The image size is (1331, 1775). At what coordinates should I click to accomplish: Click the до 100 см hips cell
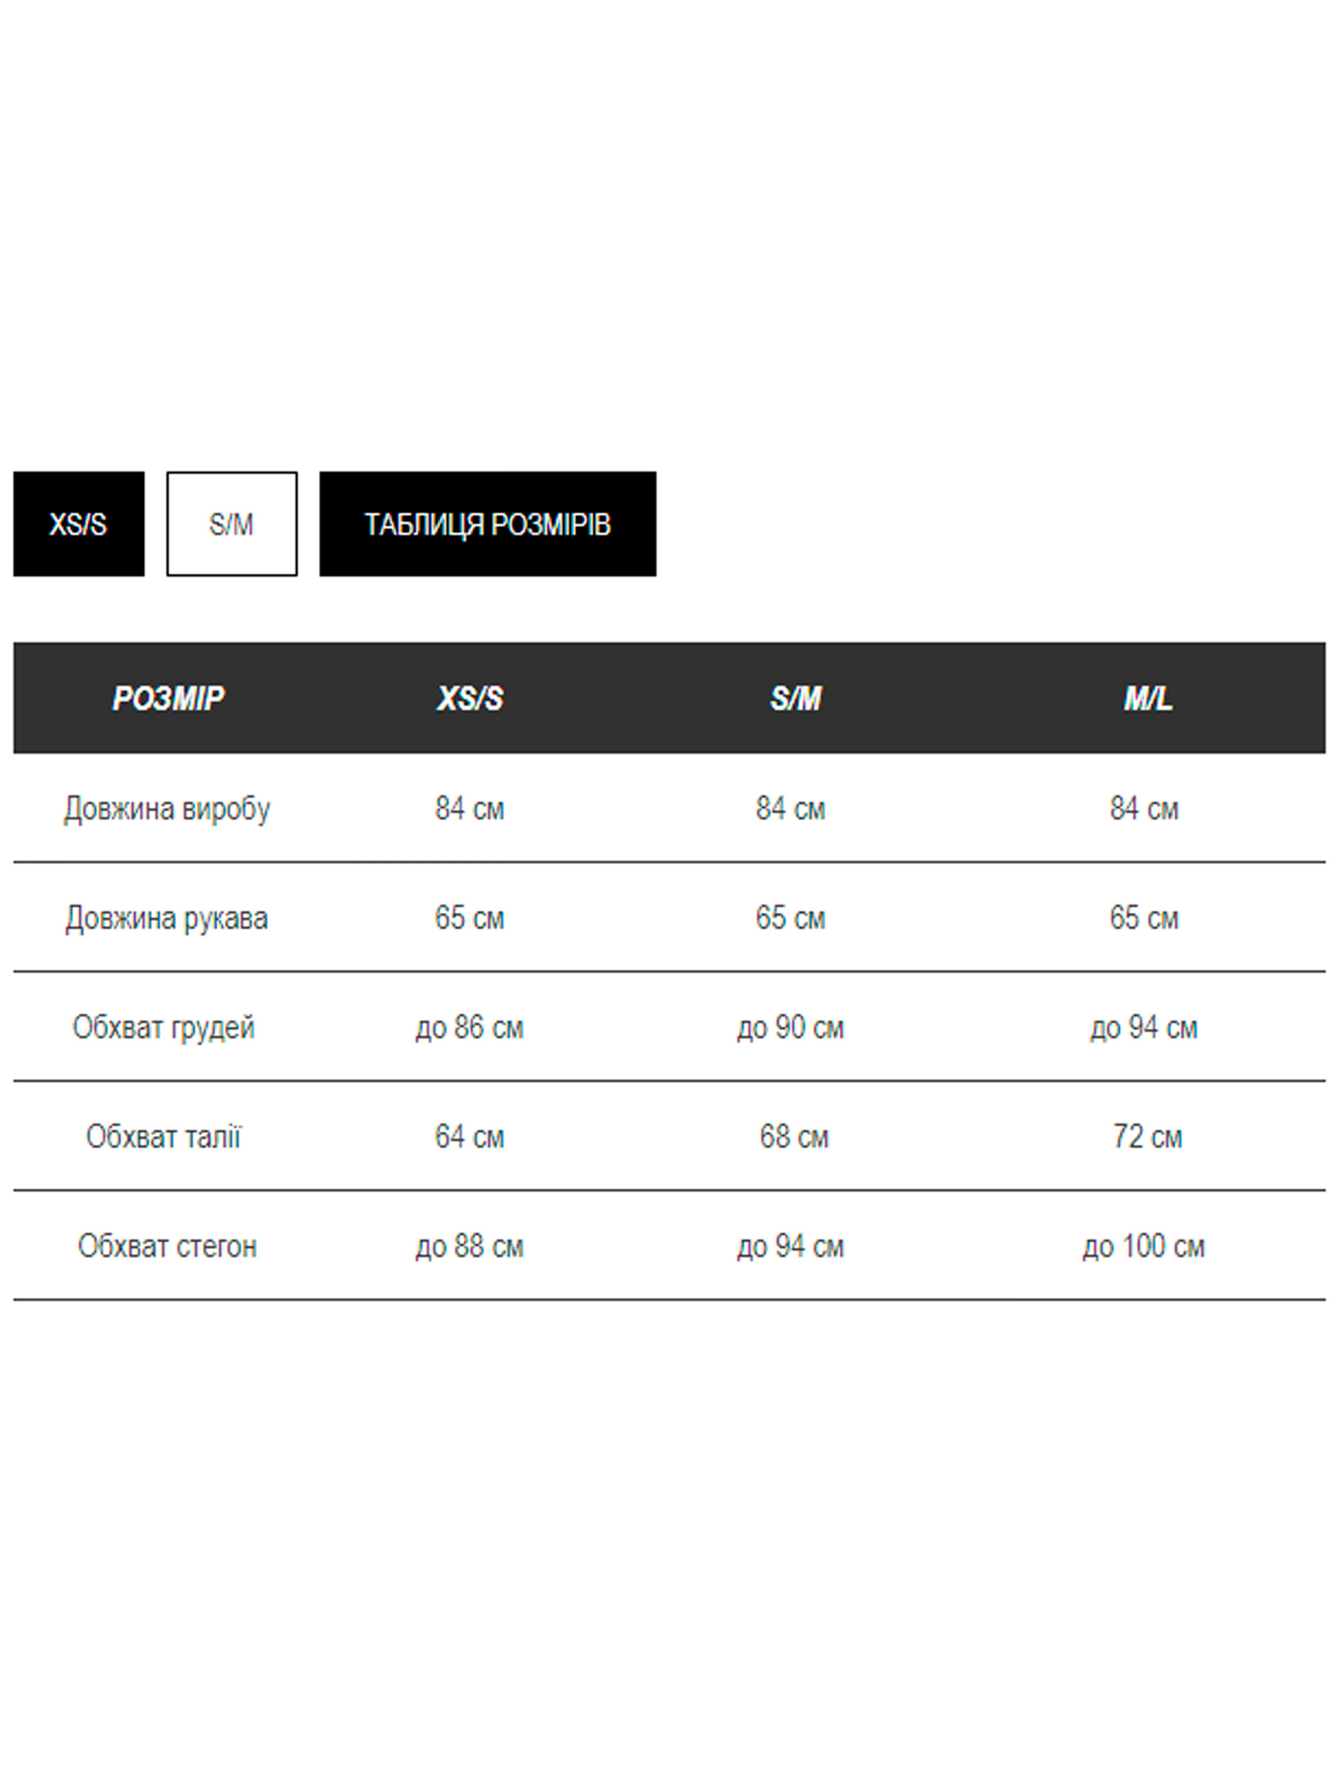pyautogui.click(x=1143, y=1246)
